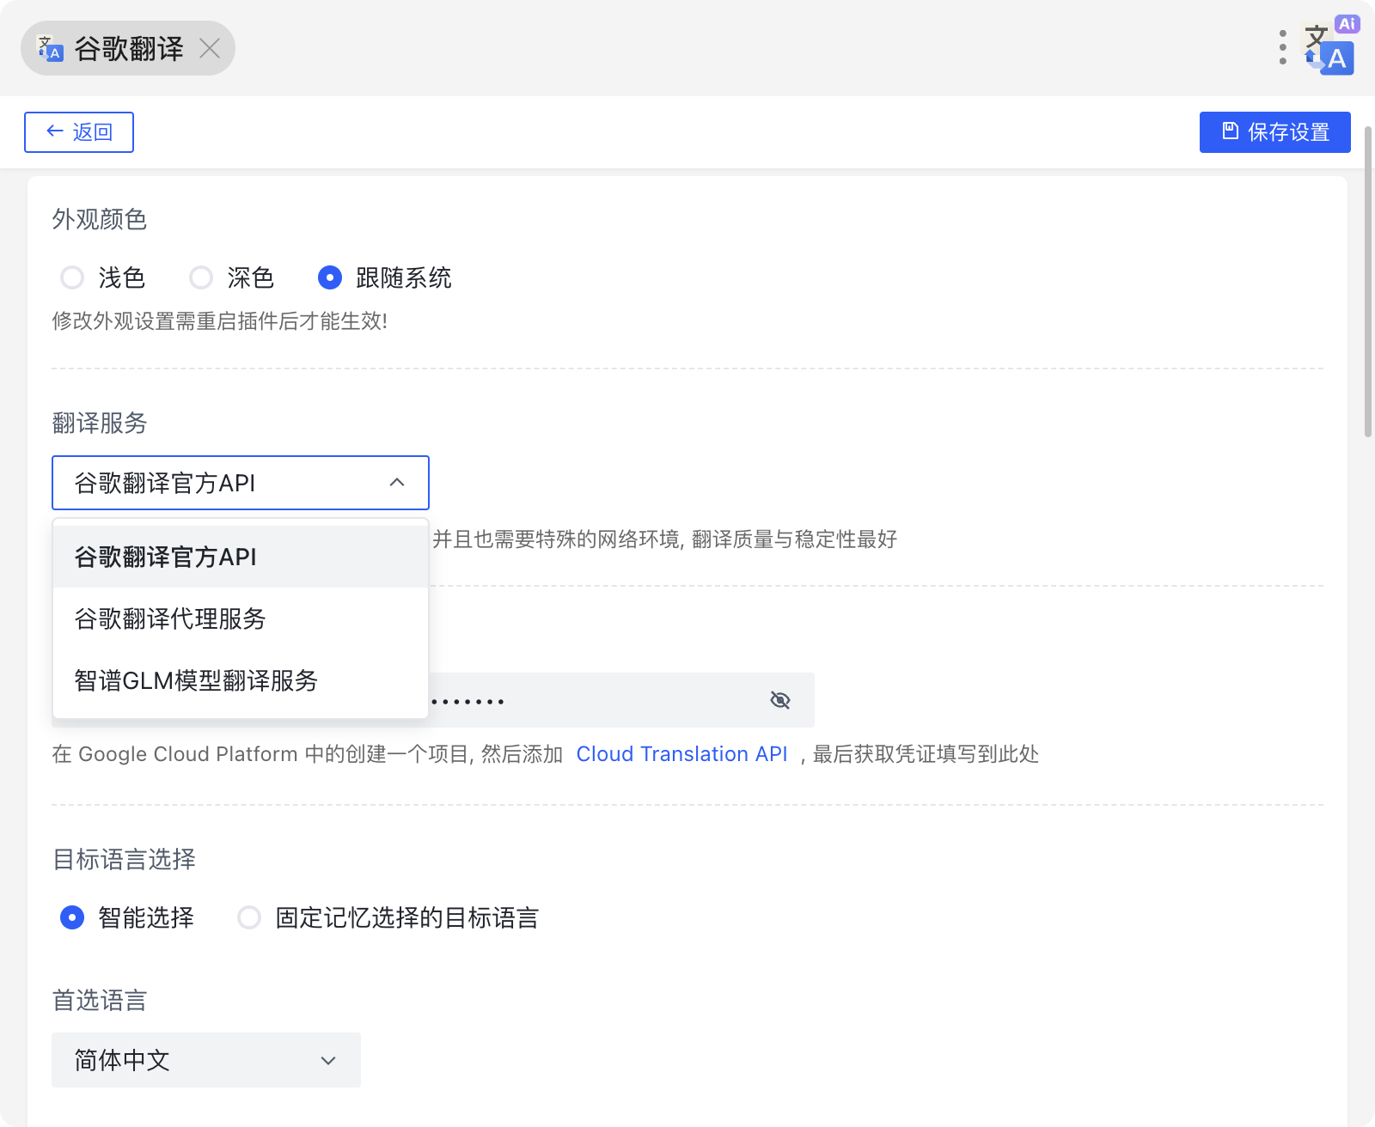Go back with the 返回 button
1375x1127 pixels.
pos(79,132)
